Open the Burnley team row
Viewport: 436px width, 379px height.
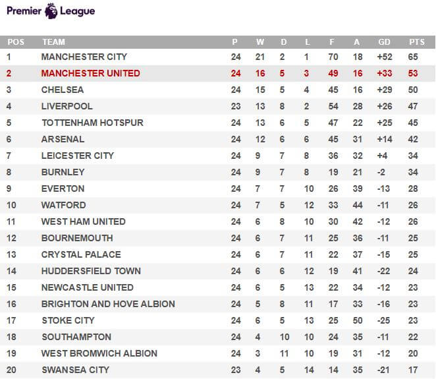(x=218, y=172)
